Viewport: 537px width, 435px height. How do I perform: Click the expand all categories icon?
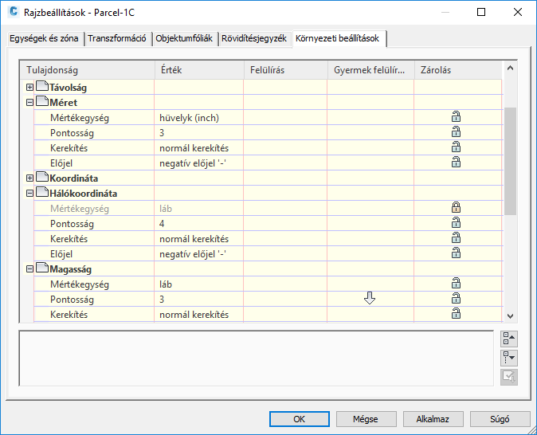(x=509, y=358)
